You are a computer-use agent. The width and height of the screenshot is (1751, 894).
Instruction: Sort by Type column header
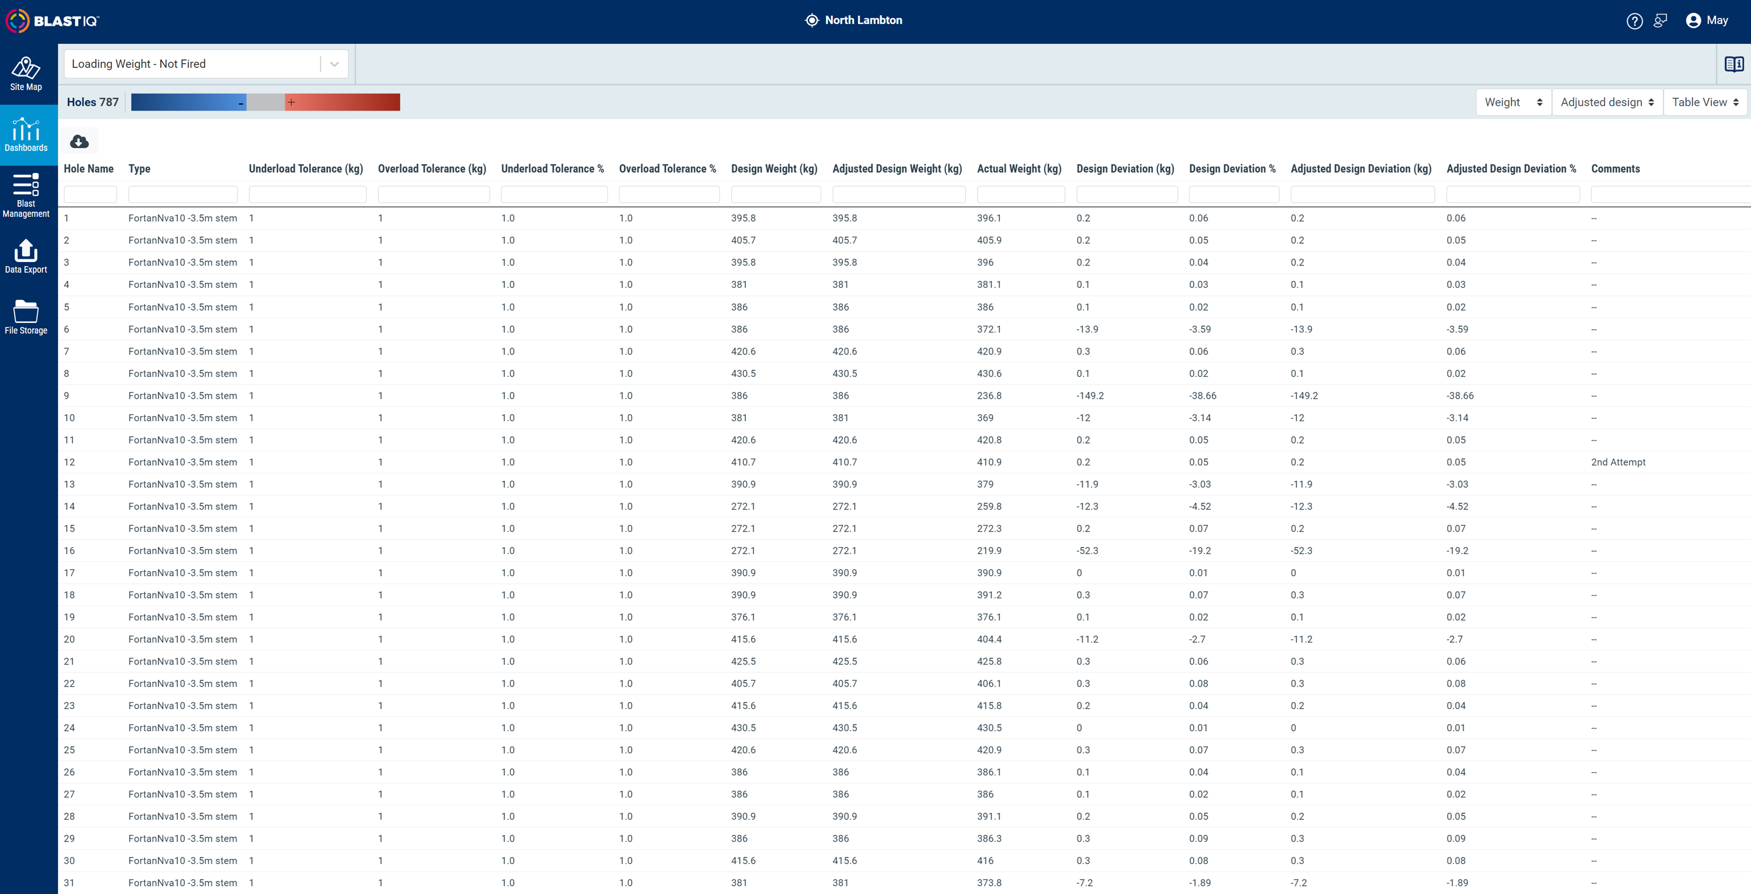139,168
